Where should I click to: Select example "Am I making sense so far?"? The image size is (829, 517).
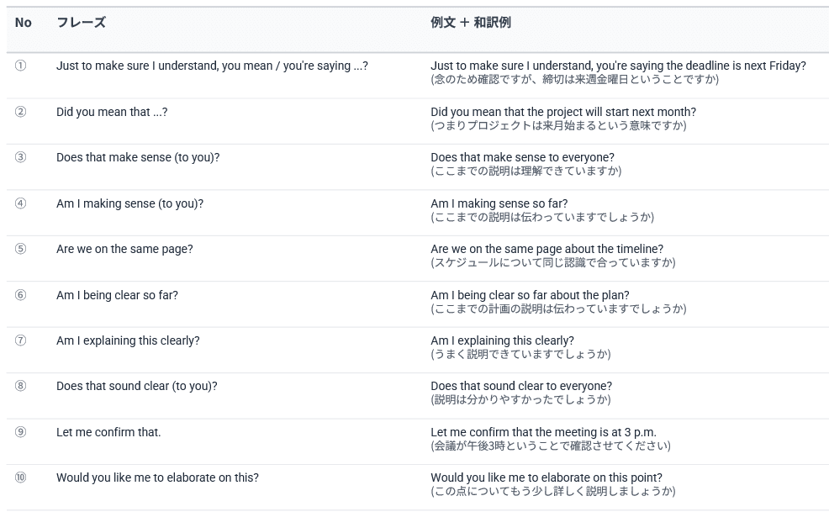[x=499, y=203]
